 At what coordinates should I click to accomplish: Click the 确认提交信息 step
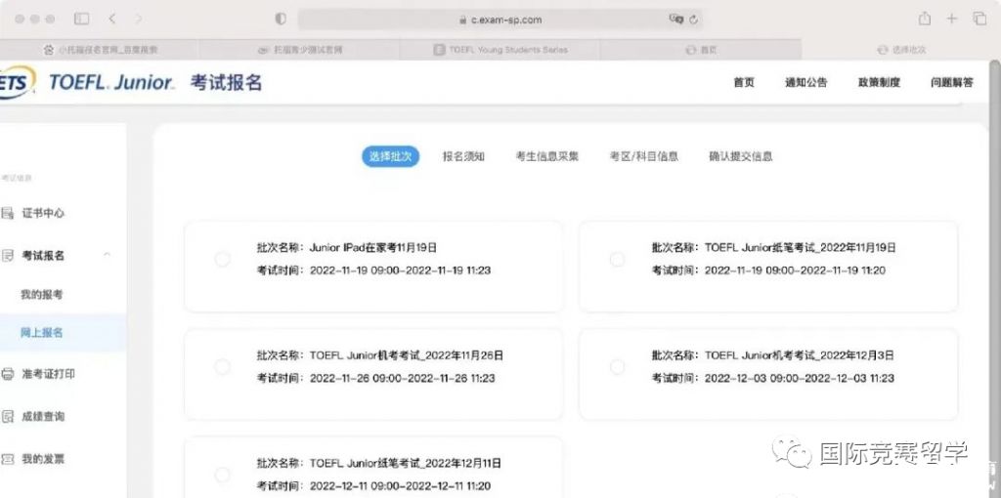[741, 156]
